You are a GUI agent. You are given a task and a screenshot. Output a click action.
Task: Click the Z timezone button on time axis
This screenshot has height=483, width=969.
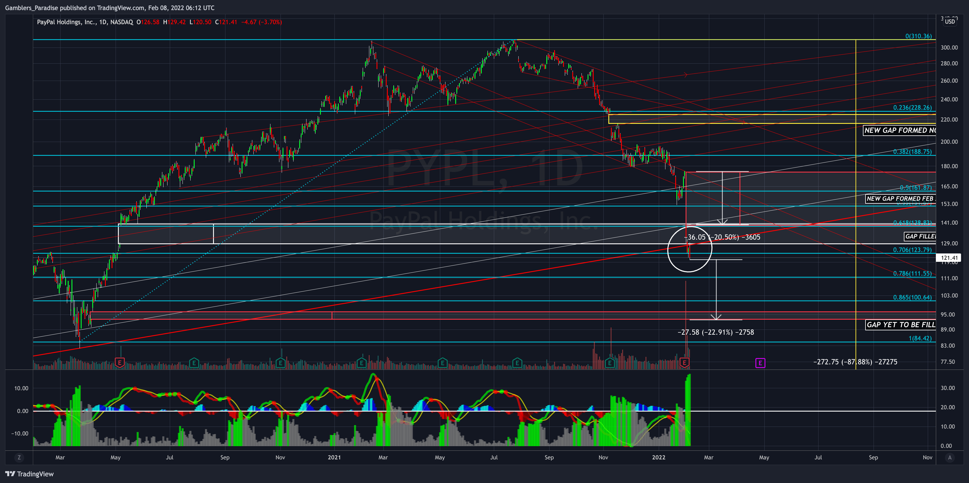pos(19,457)
